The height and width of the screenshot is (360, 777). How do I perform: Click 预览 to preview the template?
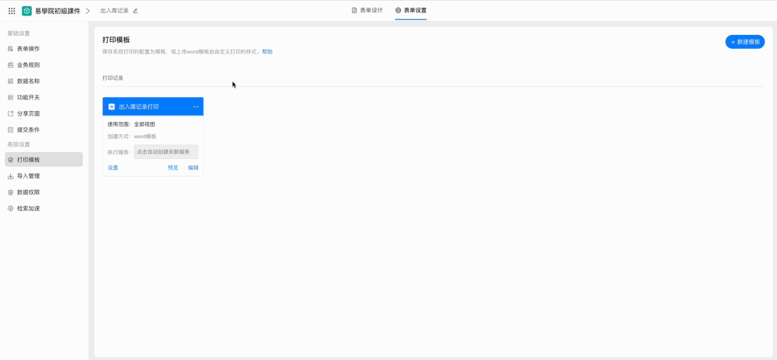pos(172,168)
